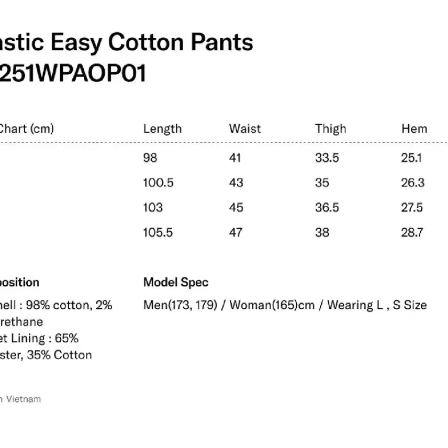Select the Length column header
The height and width of the screenshot is (448, 448).
coord(162,129)
